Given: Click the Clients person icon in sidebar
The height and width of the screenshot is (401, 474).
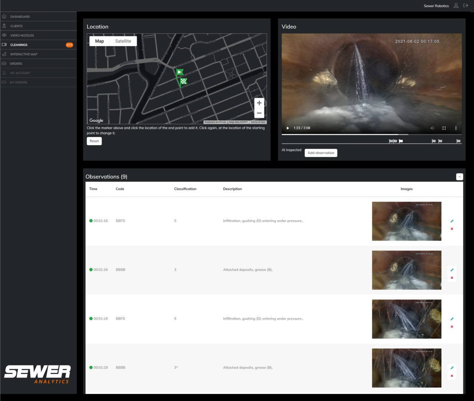Looking at the screenshot, I should coord(4,26).
